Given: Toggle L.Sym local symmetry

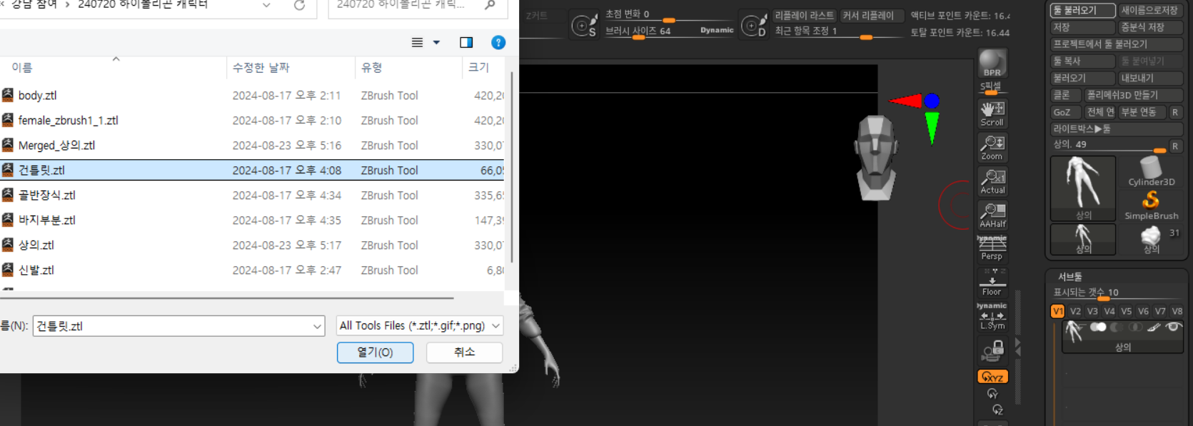Looking at the screenshot, I should 992,317.
